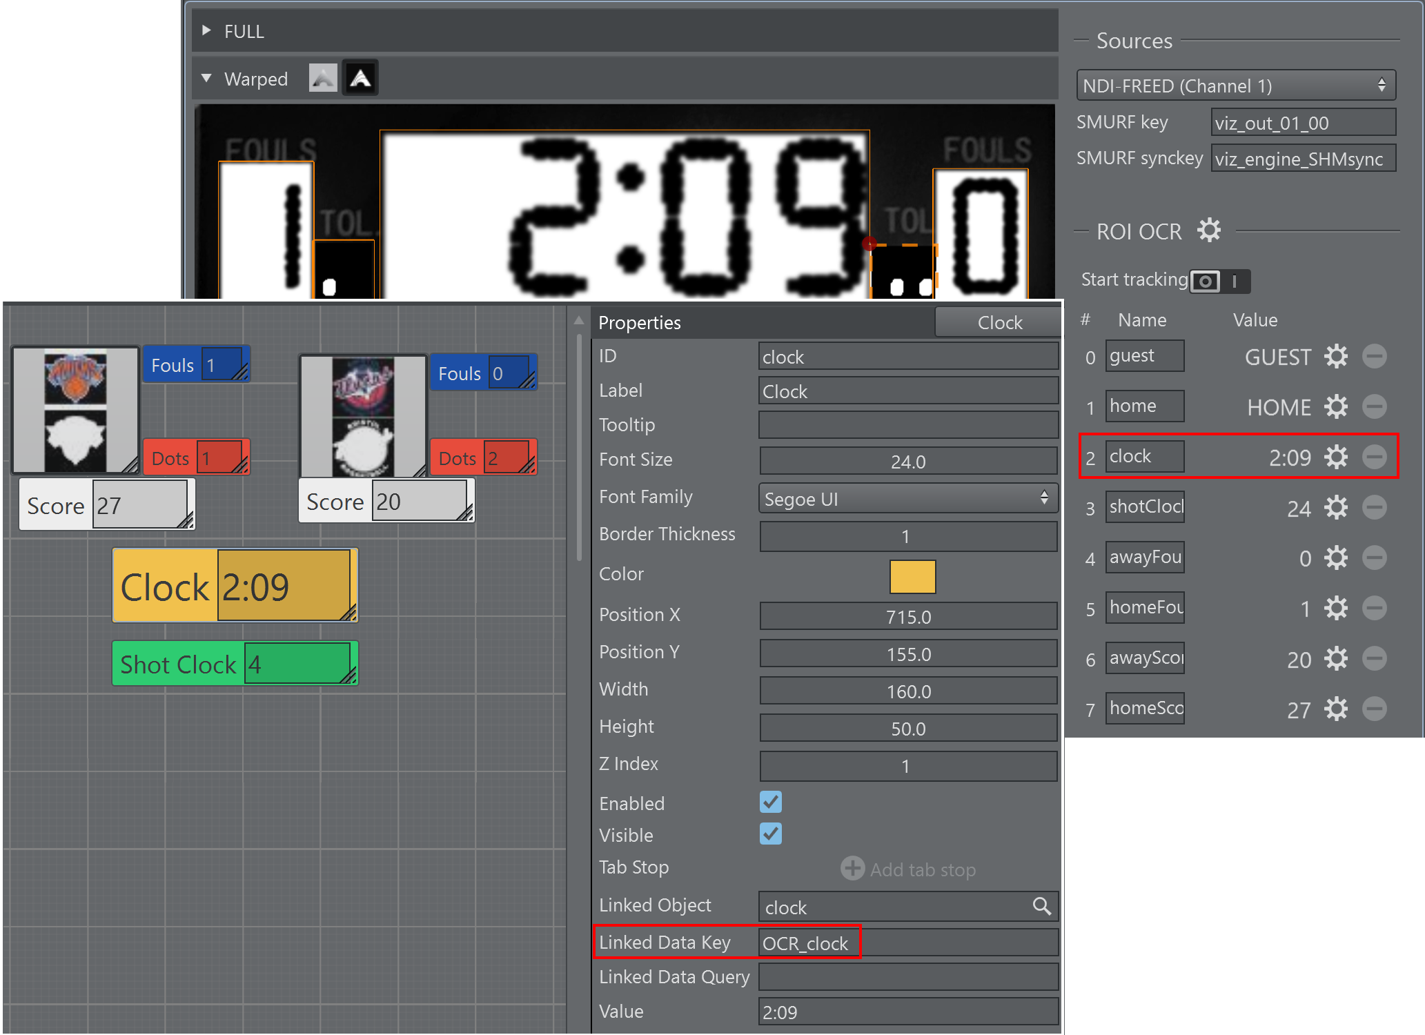
Task: Select the gray Warped view icon
Action: (x=323, y=79)
